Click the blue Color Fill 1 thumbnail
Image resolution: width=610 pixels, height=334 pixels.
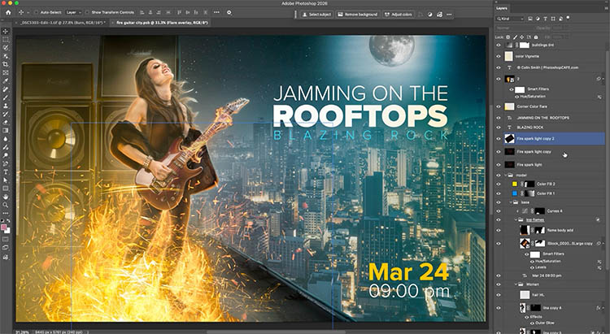[x=515, y=193]
